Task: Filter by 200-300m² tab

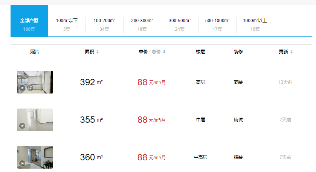Action: click(x=142, y=24)
